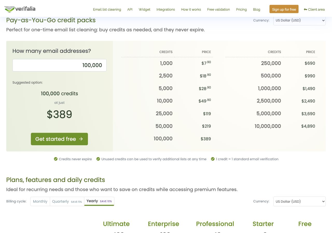
Task: Select the 2,500,000 credits pack
Action: point(271,101)
